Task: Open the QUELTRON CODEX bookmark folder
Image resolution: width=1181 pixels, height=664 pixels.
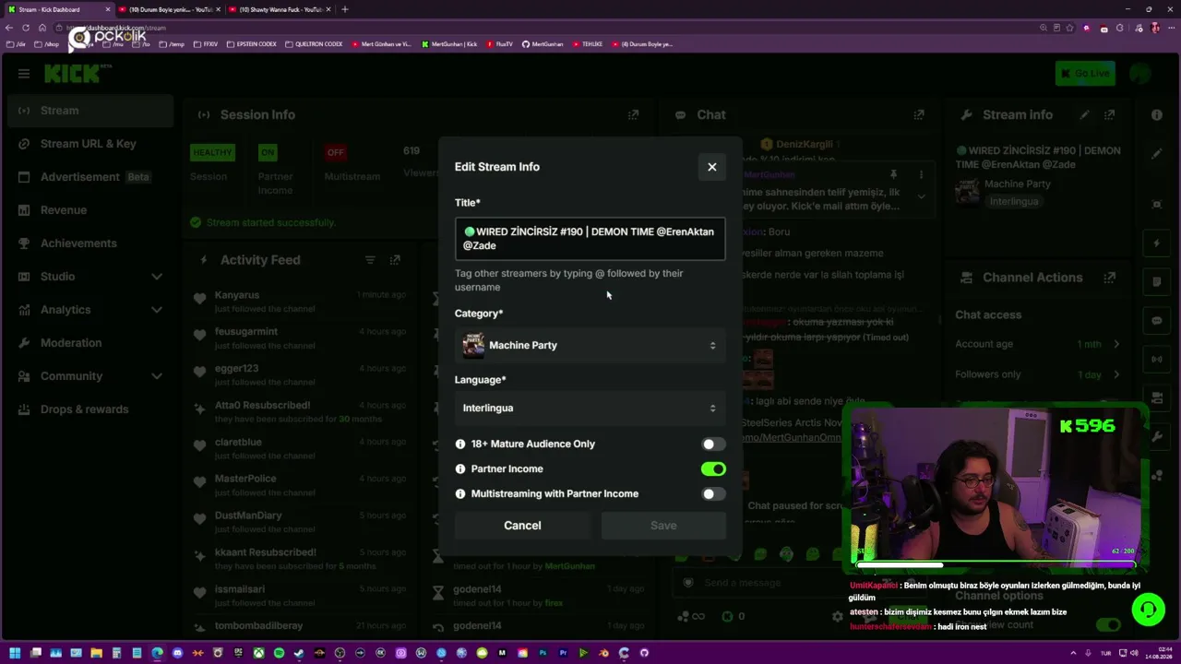Action: click(x=314, y=44)
